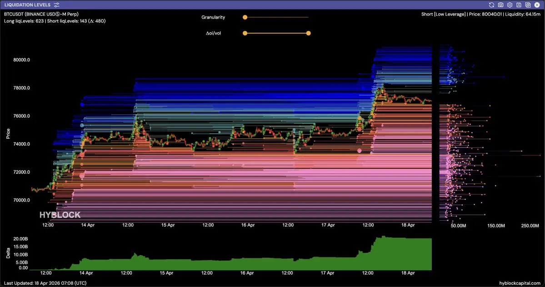The width and height of the screenshot is (545, 287).
Task: Click the 16 Apr label on main chart axis
Action: tap(248, 225)
